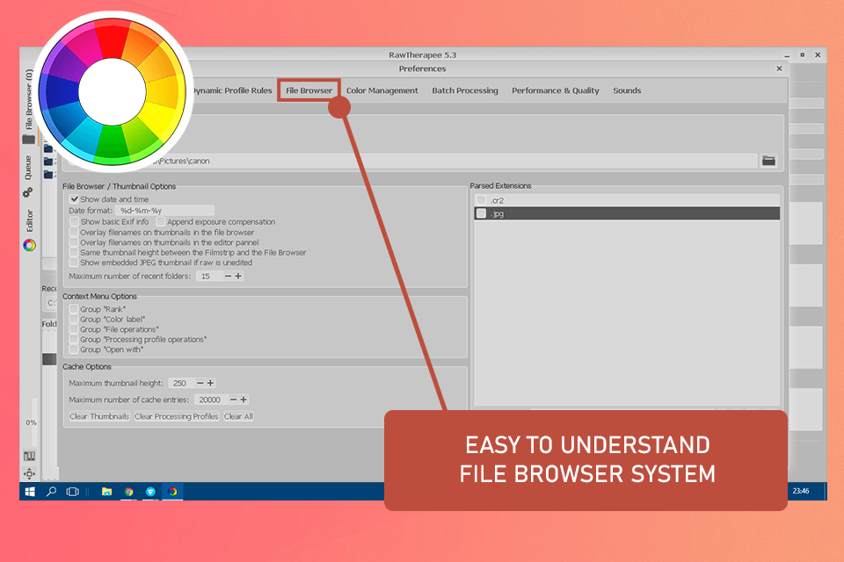Select the File Browser preferences tab
Image resolution: width=844 pixels, height=562 pixels.
[309, 90]
